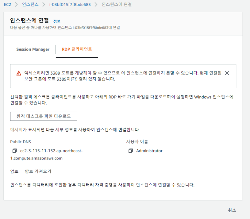Copy the Public DNS value icon

click(15, 150)
